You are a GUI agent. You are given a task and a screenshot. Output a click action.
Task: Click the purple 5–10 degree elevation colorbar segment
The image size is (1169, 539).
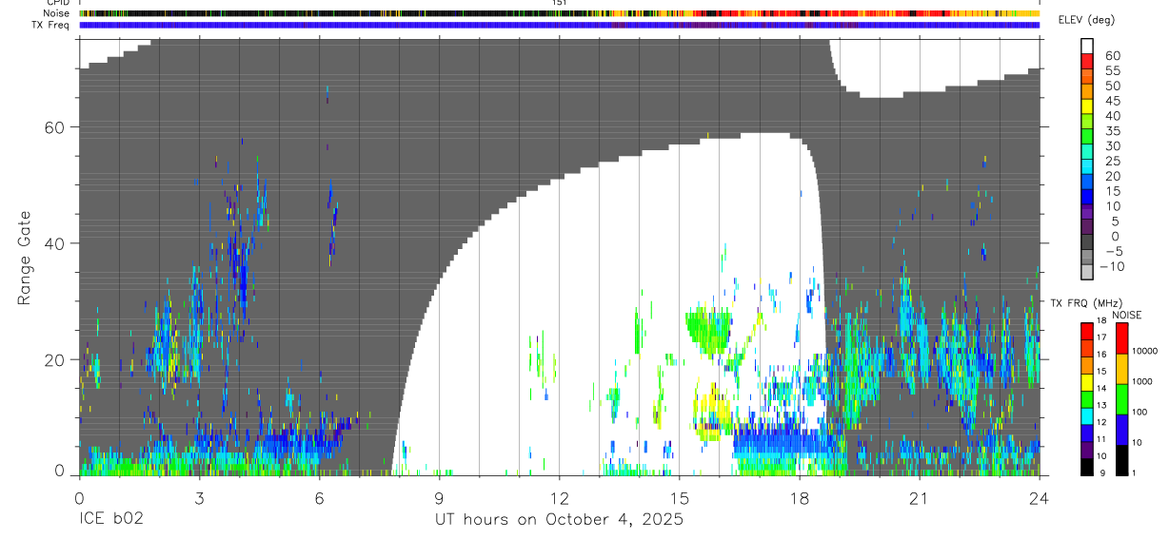pyautogui.click(x=1087, y=213)
